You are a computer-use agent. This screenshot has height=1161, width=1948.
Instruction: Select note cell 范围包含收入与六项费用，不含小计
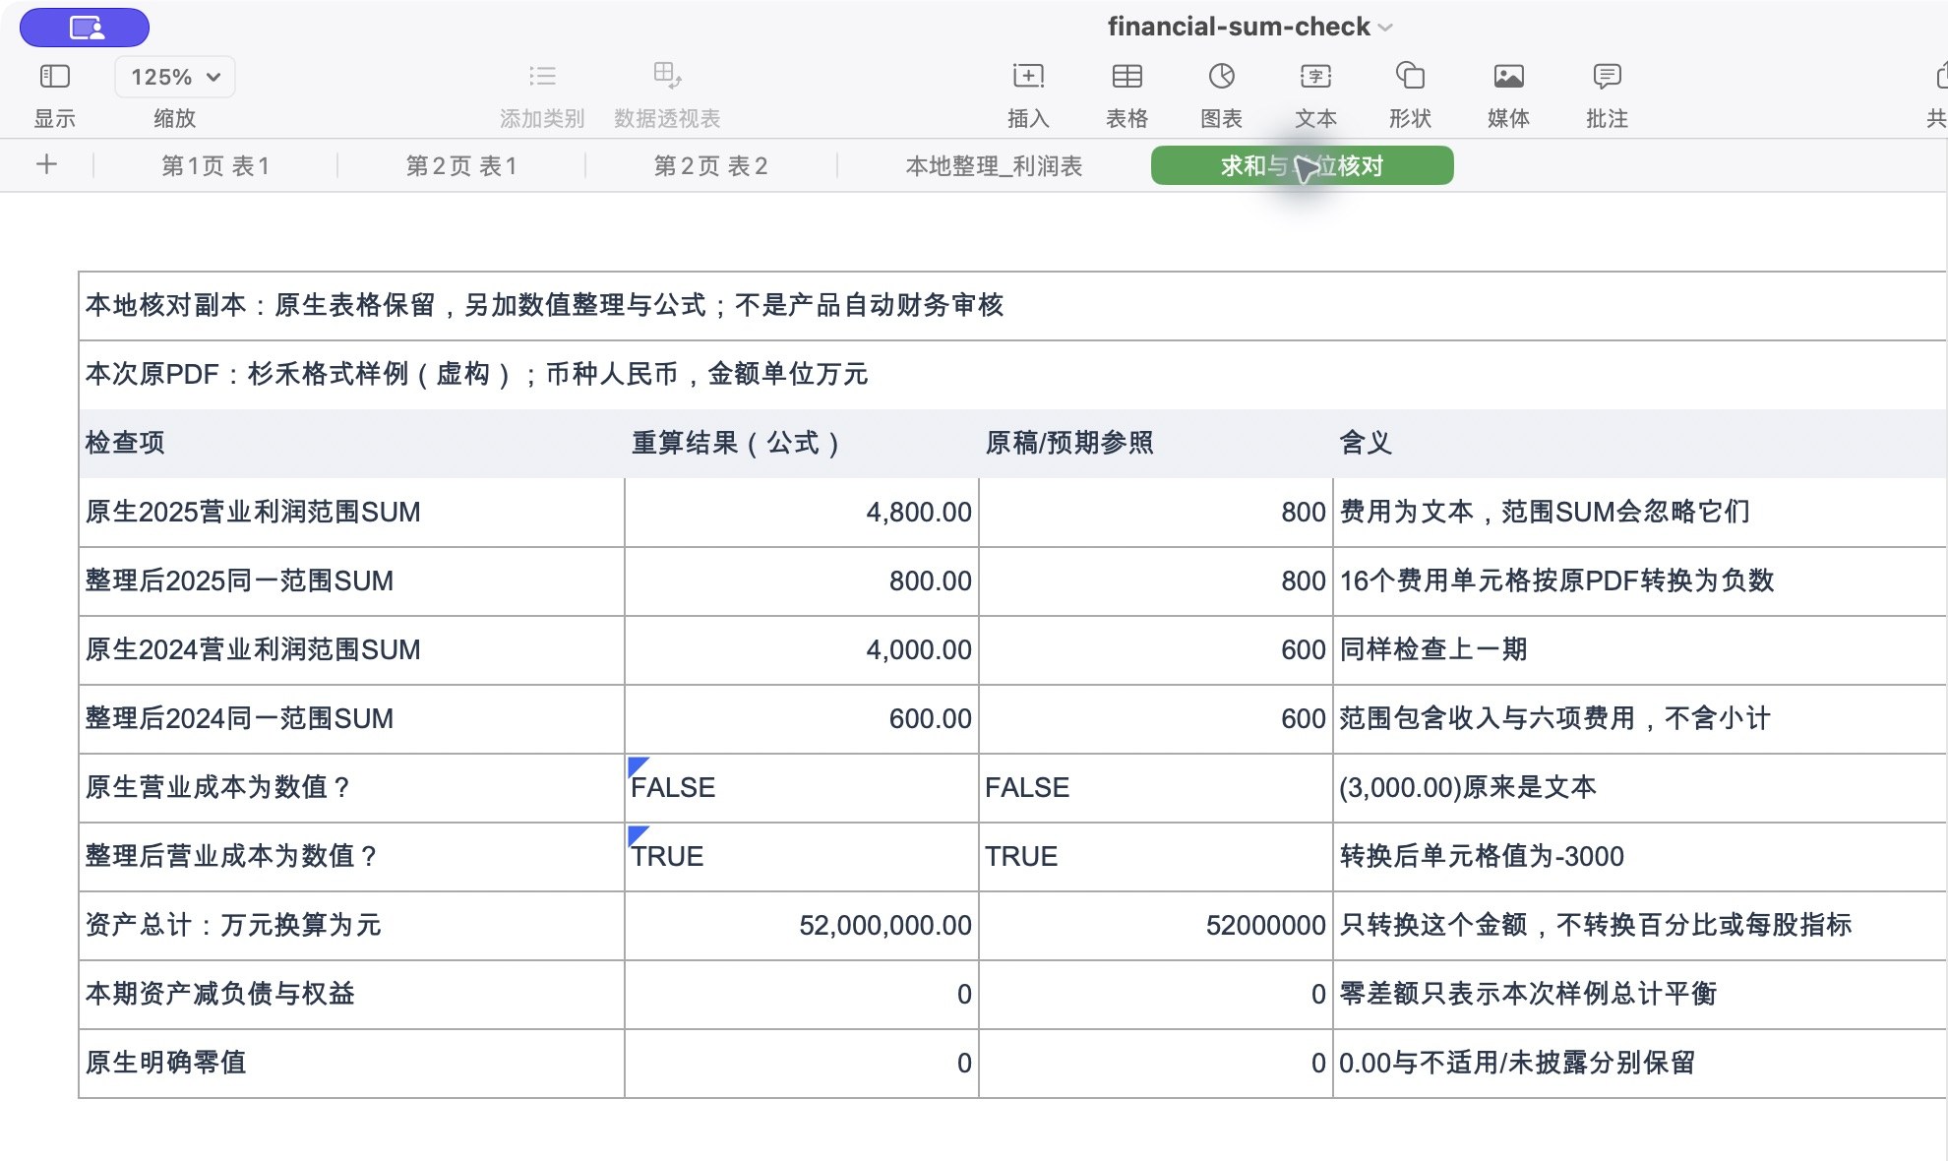(x=1640, y=719)
